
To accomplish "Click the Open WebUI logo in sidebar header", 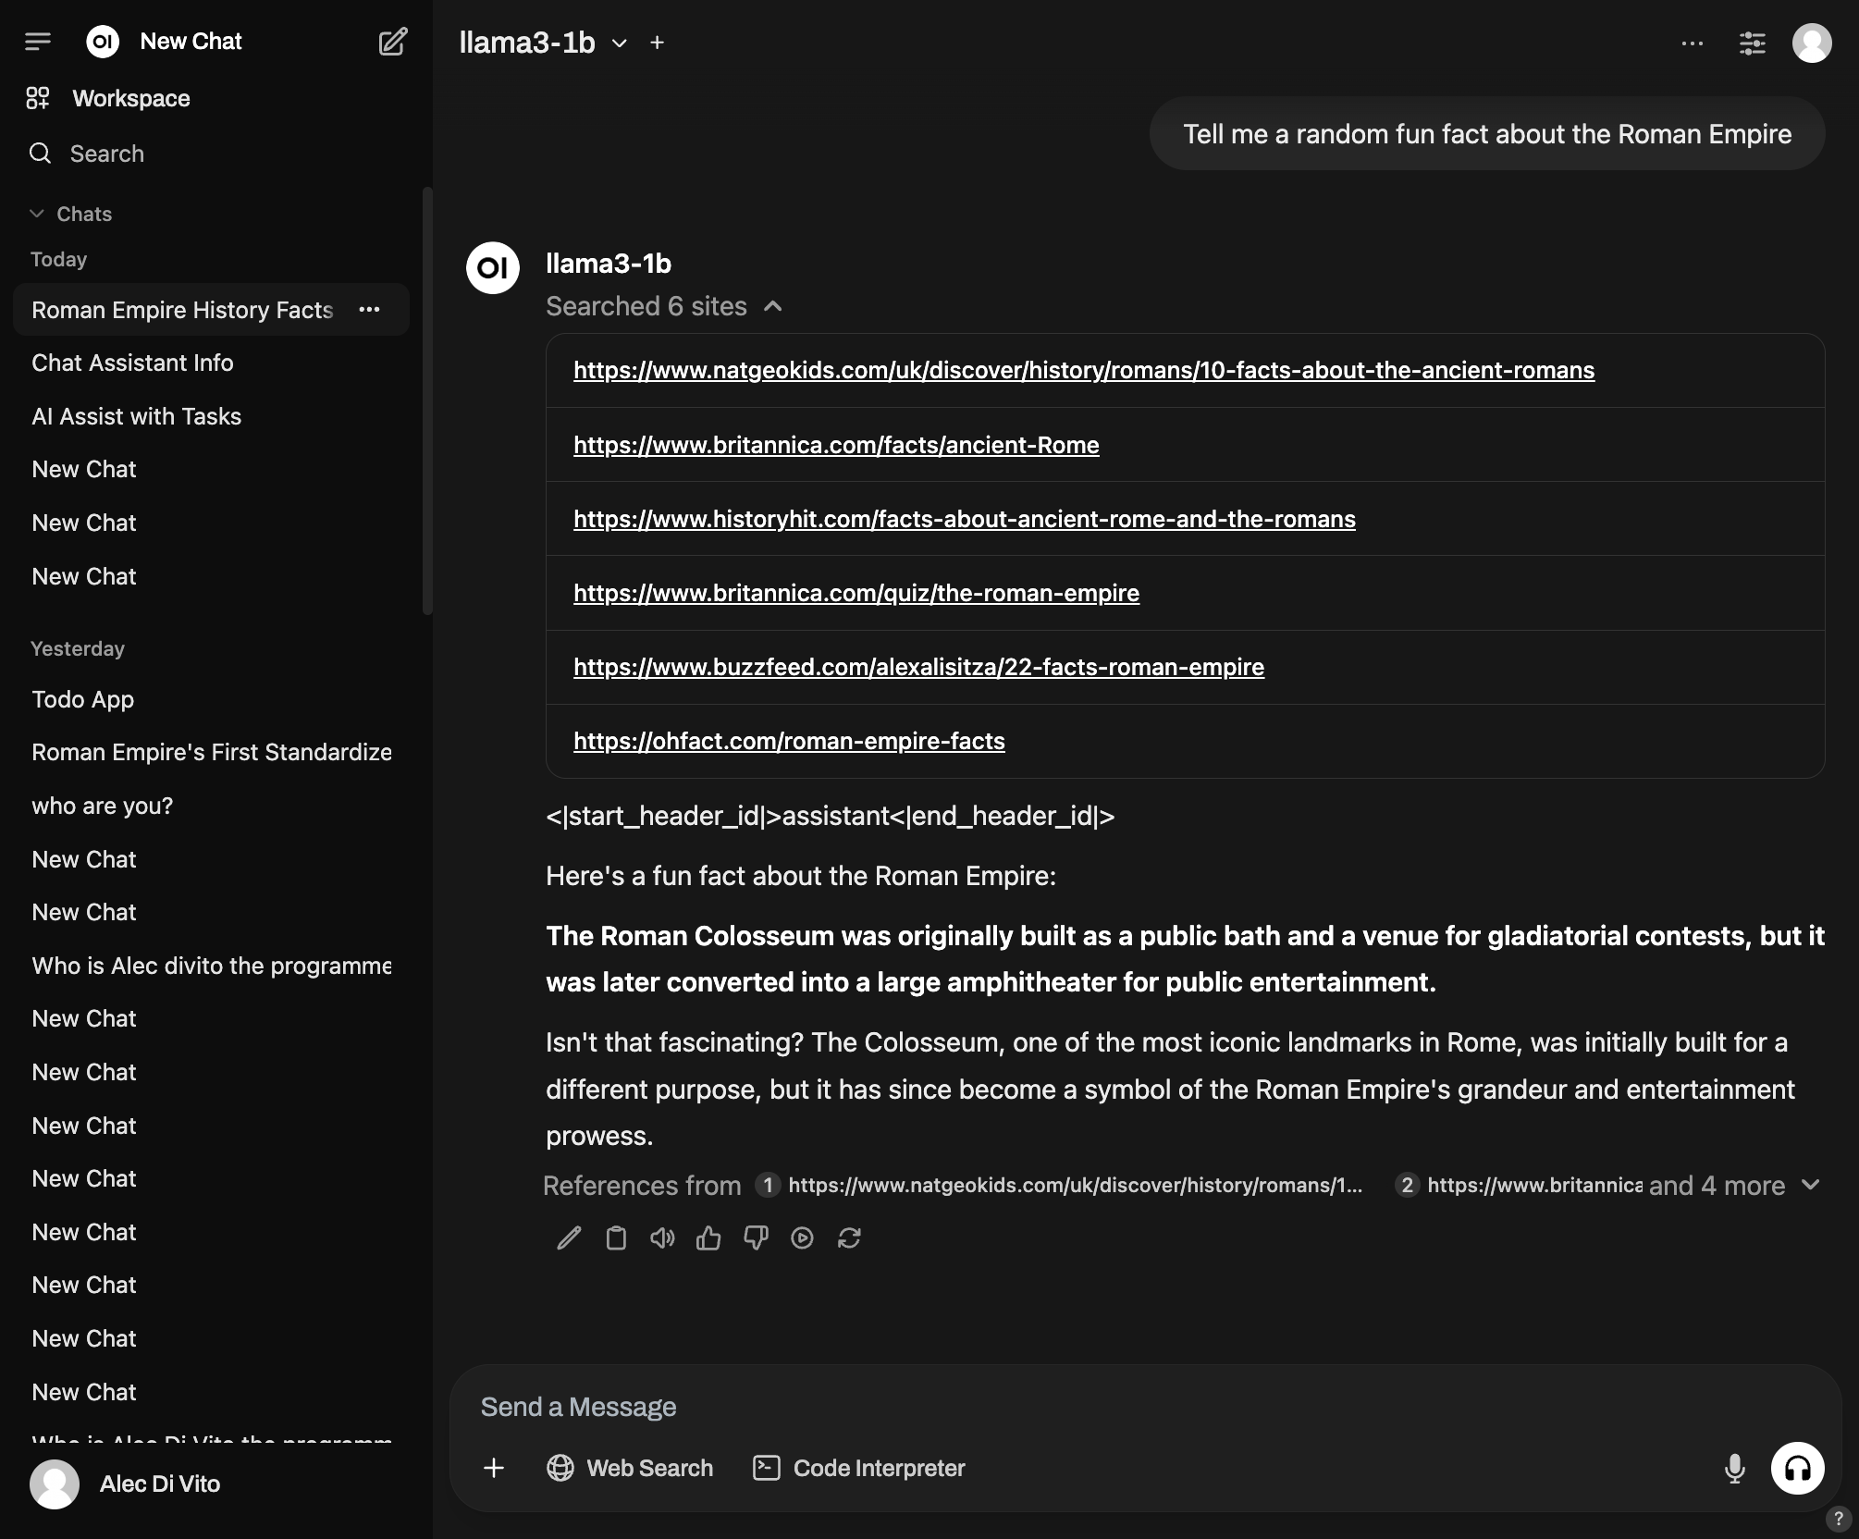I will tap(103, 42).
